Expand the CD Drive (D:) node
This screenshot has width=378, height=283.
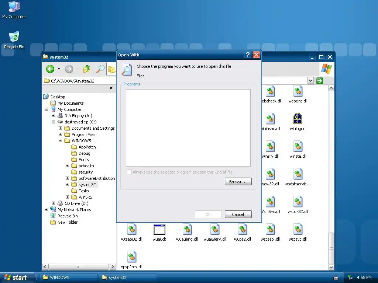click(x=53, y=203)
